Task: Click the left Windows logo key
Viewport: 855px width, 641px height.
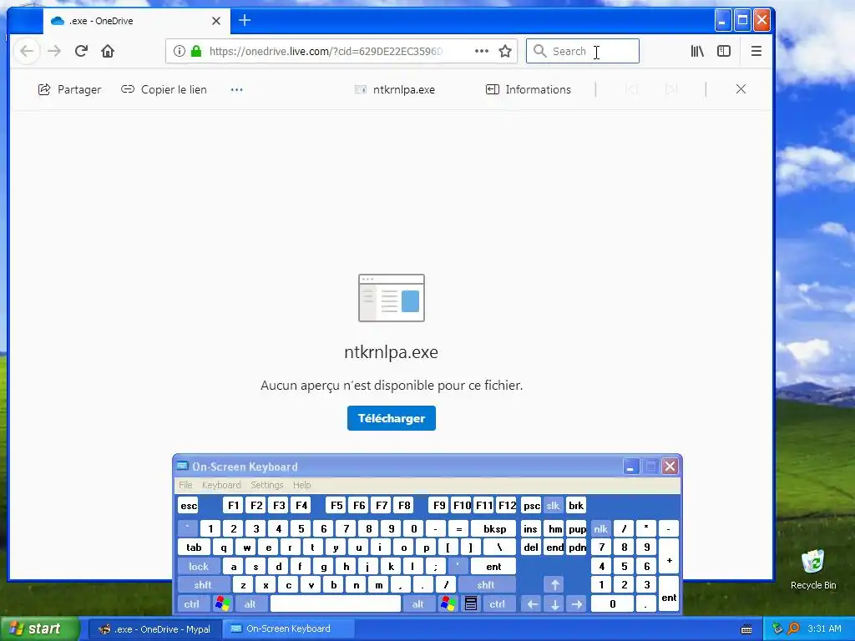Action: [222, 604]
